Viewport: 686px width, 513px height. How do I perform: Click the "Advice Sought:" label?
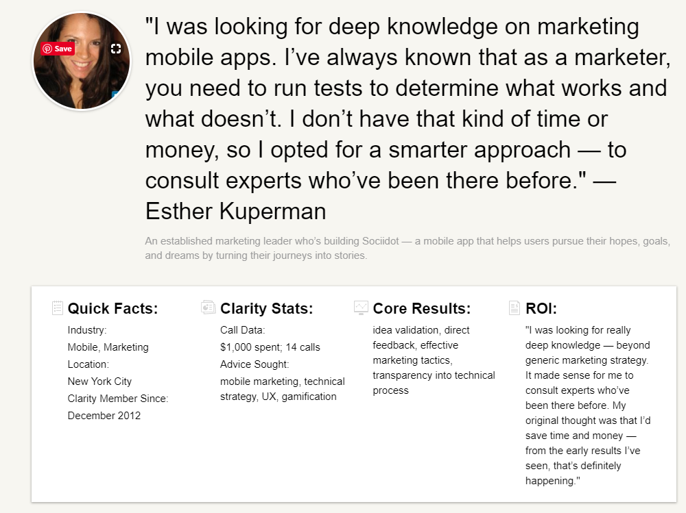pyautogui.click(x=255, y=364)
